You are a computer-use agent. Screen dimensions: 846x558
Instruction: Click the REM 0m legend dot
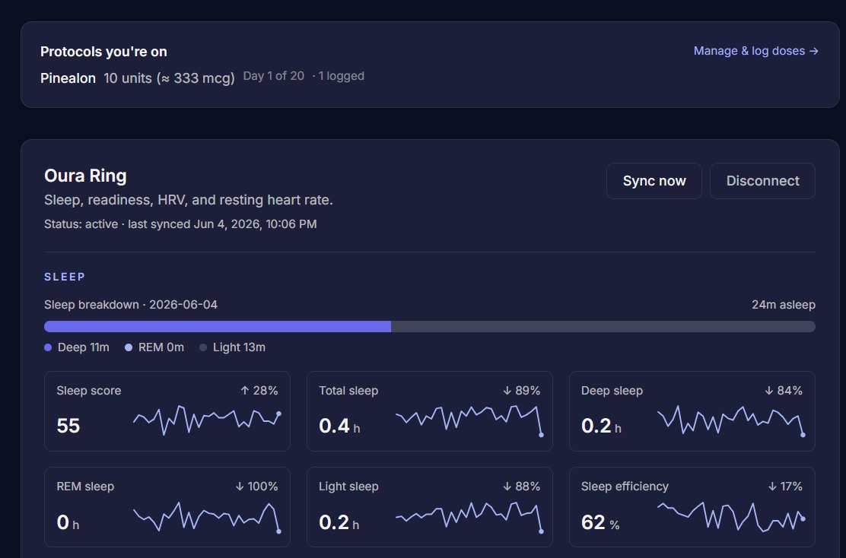[129, 347]
